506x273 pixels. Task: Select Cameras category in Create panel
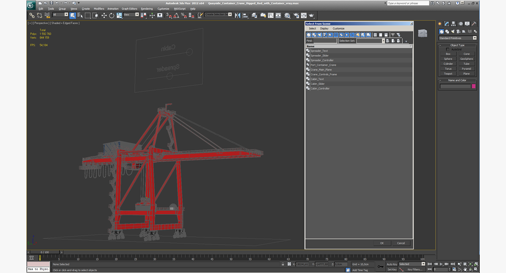tap(458, 31)
